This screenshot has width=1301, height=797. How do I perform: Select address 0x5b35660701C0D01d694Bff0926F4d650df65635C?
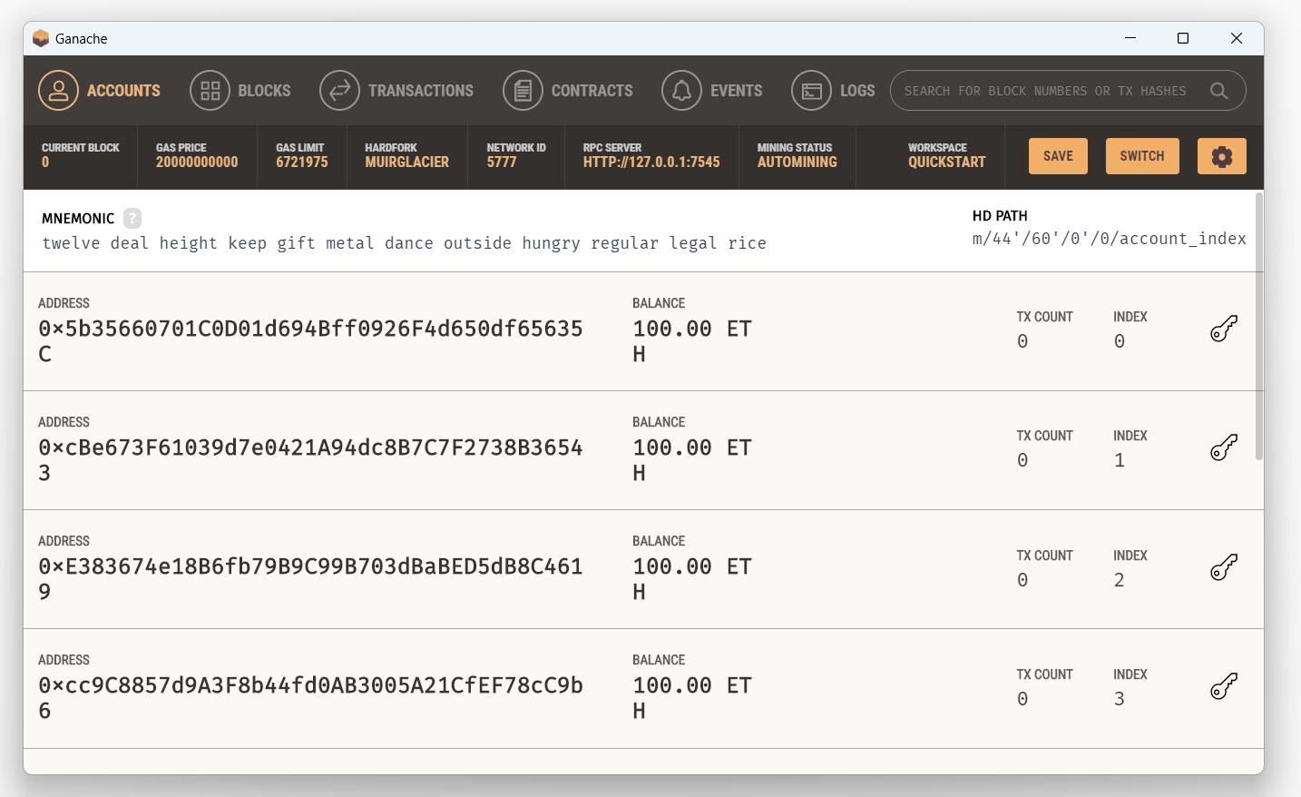tap(310, 341)
